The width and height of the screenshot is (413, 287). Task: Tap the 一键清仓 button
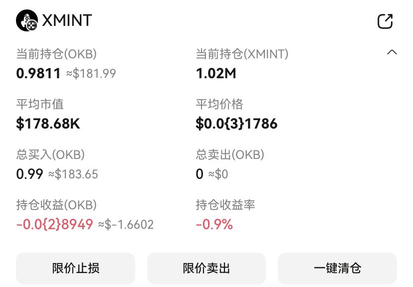[x=337, y=269]
